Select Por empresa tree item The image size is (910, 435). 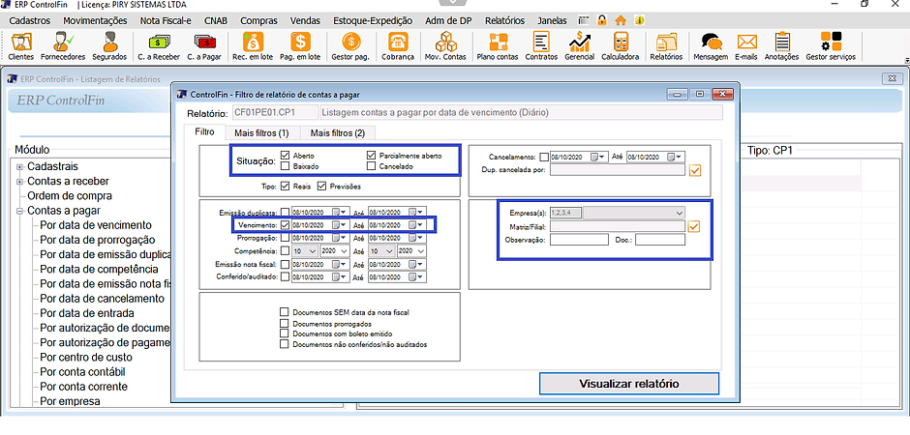click(x=71, y=401)
